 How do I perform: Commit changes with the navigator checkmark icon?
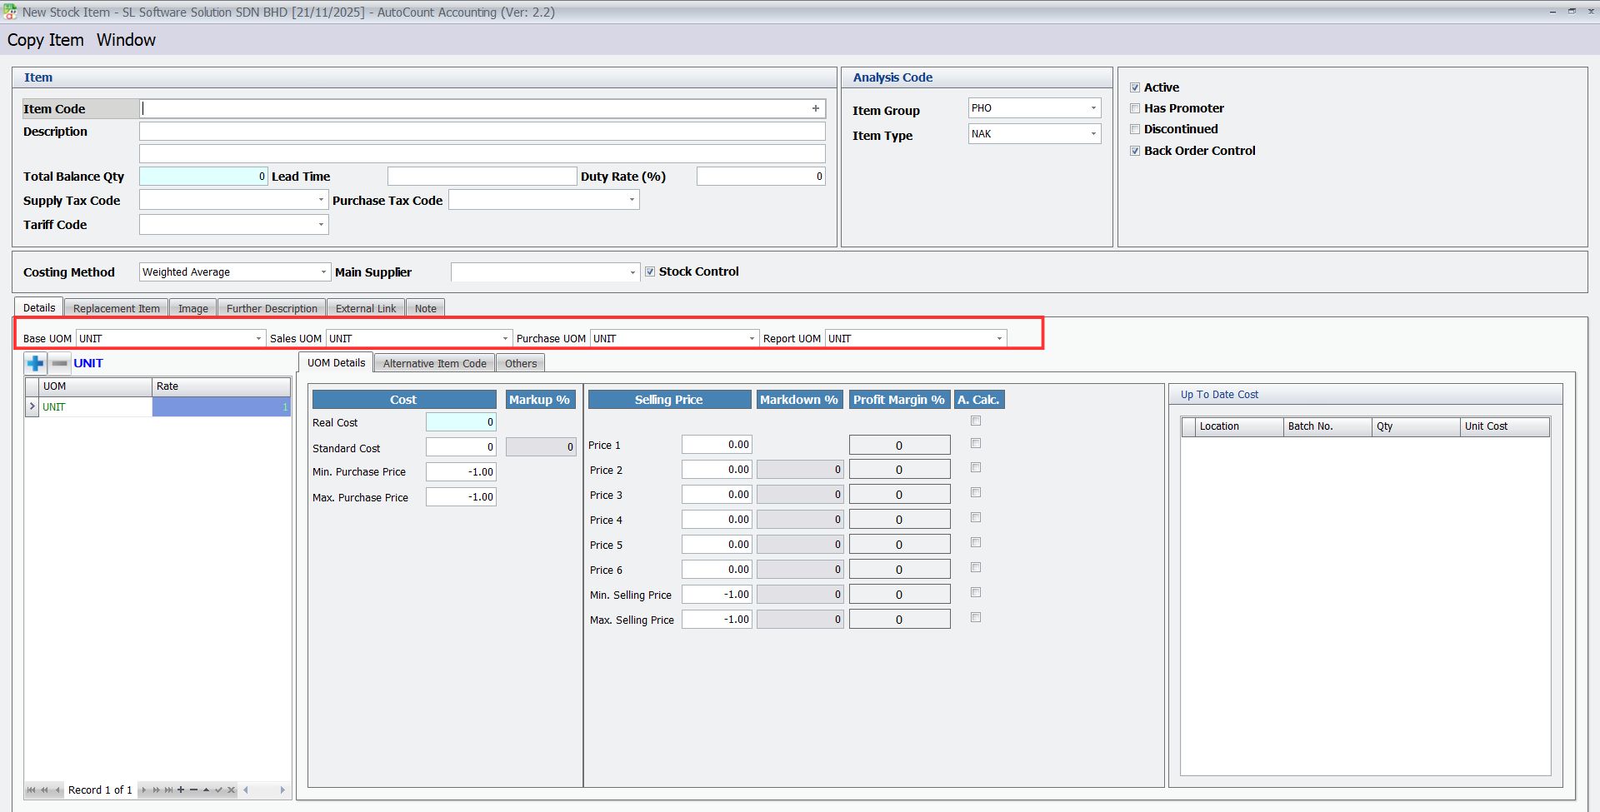(219, 790)
